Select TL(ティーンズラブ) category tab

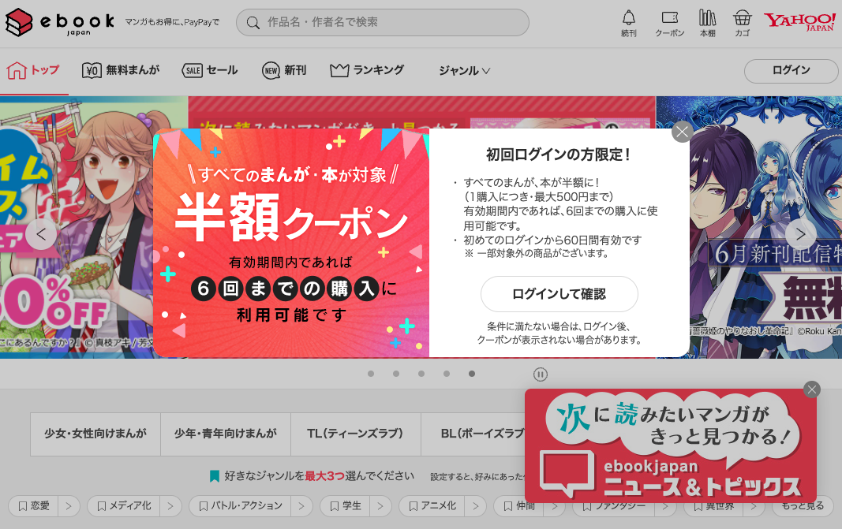click(355, 434)
